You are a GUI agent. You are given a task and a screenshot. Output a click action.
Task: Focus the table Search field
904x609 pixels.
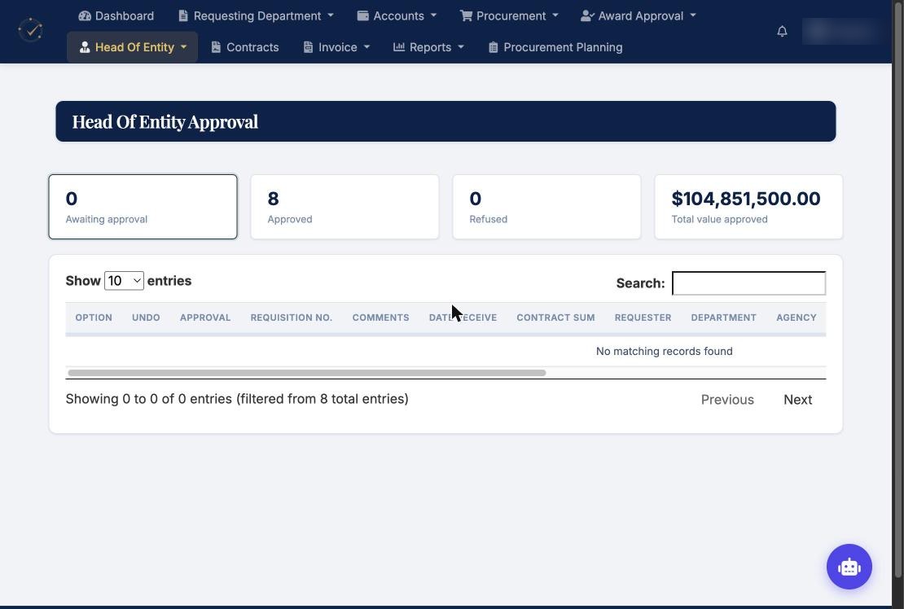(x=749, y=283)
